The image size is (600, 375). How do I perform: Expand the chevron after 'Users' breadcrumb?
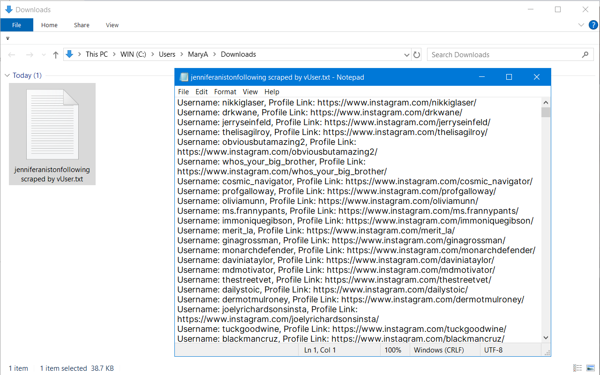182,54
